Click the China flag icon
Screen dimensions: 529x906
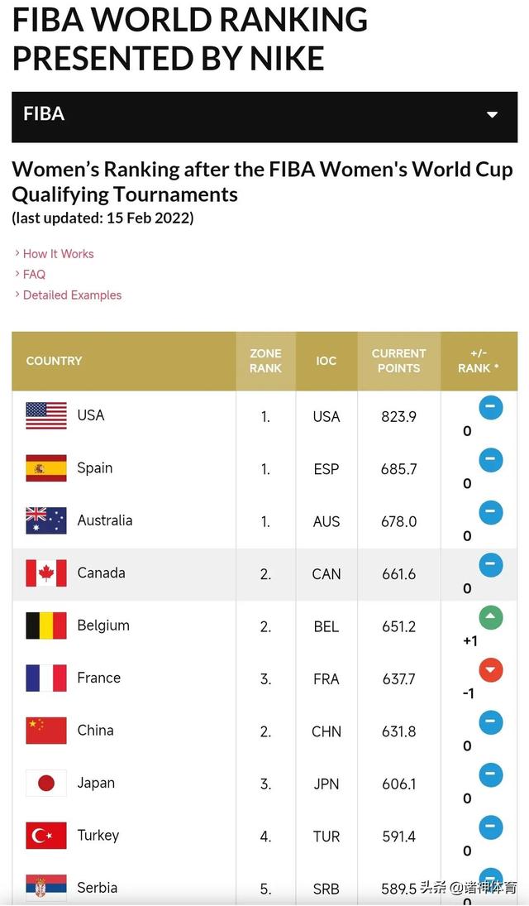point(46,731)
